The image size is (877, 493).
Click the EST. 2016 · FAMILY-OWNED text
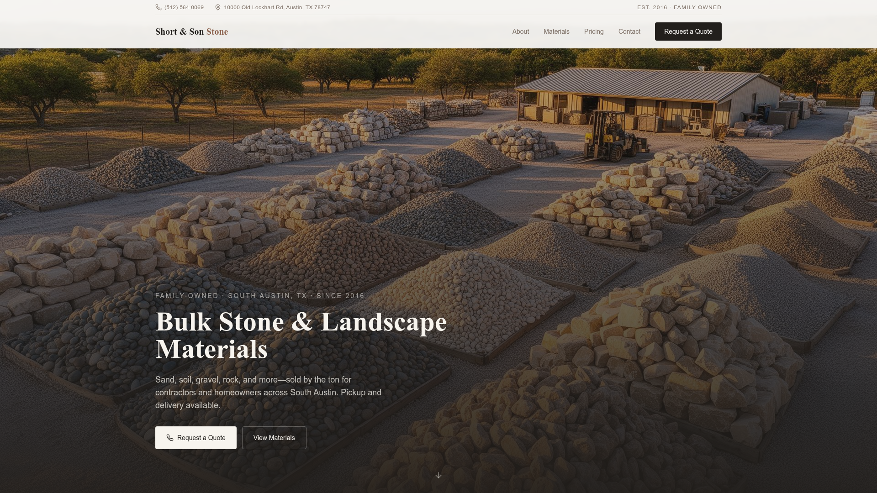click(x=679, y=7)
